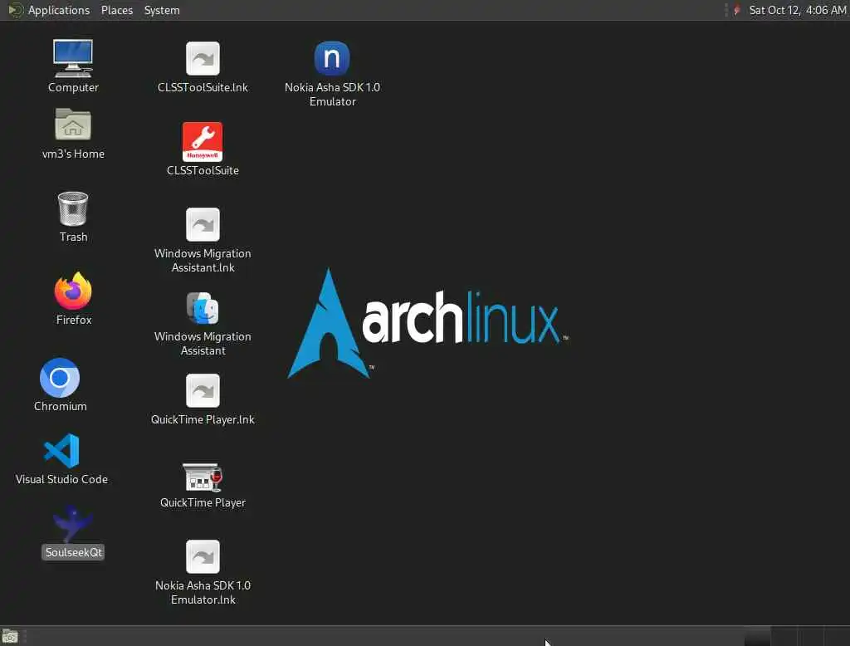The width and height of the screenshot is (850, 646).
Task: Click the clock showing Sat Oct 12
Action: click(x=798, y=10)
